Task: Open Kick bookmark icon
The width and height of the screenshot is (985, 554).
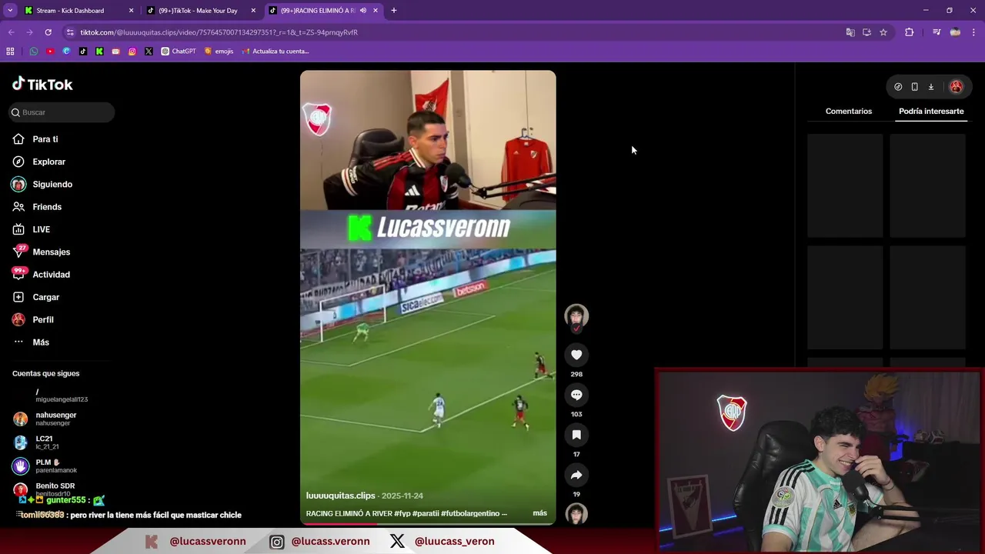Action: pos(99,52)
